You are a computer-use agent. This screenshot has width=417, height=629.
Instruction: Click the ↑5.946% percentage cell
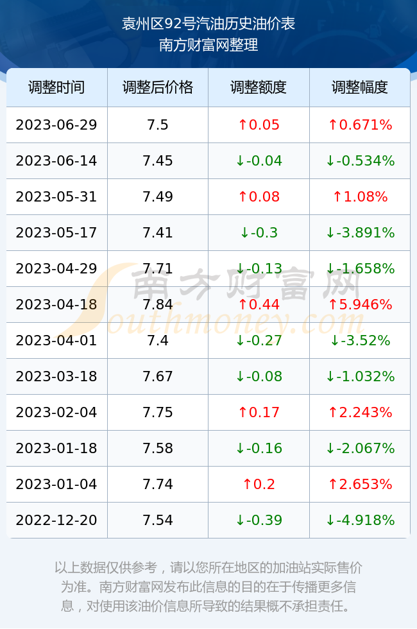pyautogui.click(x=360, y=304)
